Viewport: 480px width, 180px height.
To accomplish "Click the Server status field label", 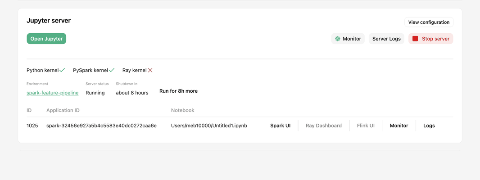I will pyautogui.click(x=97, y=84).
